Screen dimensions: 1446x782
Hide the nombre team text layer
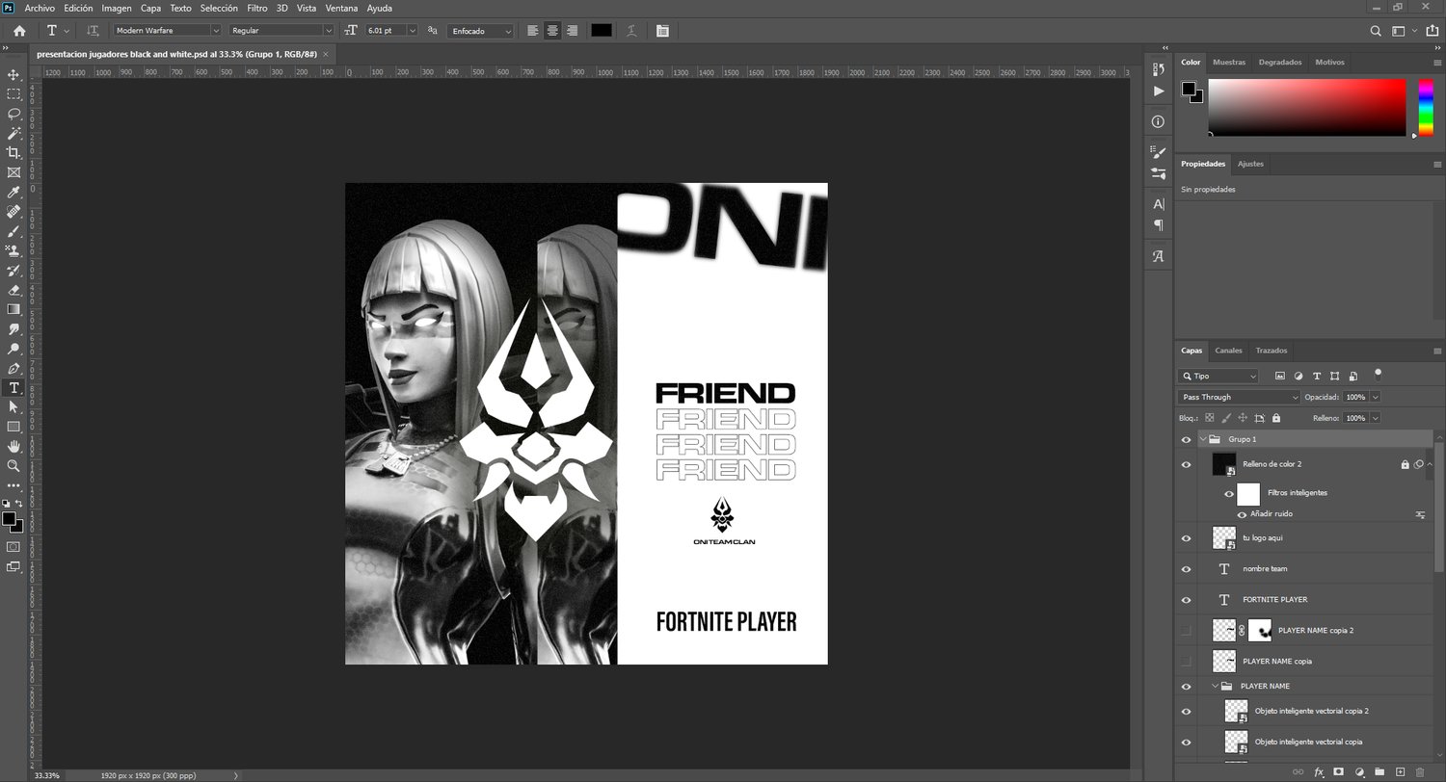pyautogui.click(x=1187, y=569)
